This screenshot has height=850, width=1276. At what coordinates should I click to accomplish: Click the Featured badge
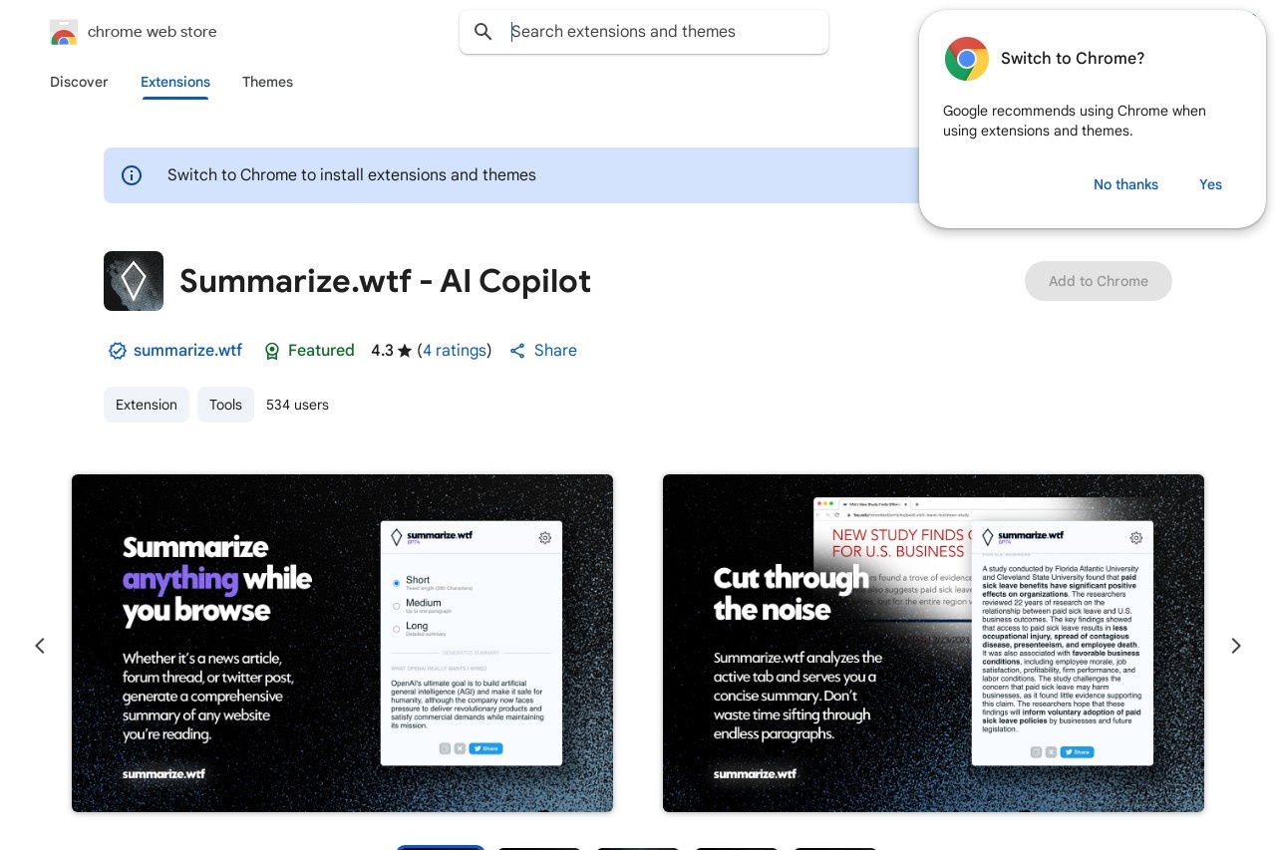(x=309, y=351)
